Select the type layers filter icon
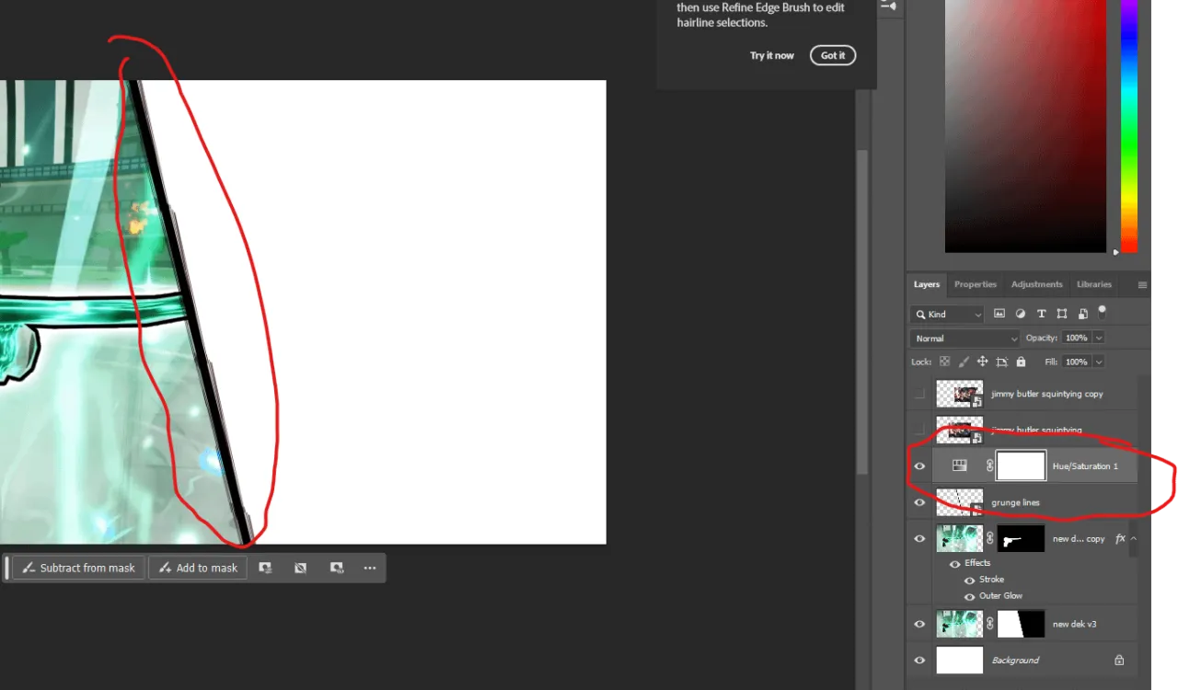 tap(1041, 314)
